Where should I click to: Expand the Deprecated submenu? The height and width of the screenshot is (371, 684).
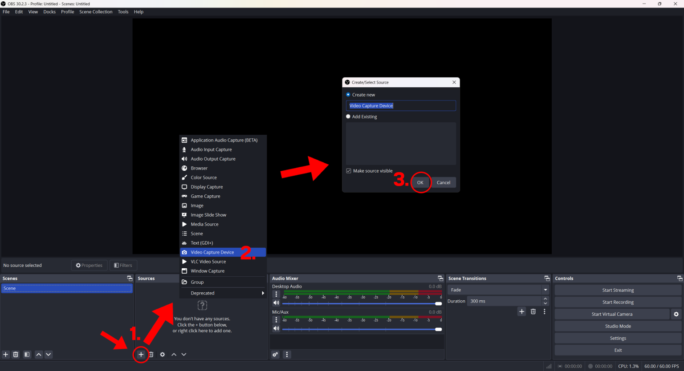223,293
